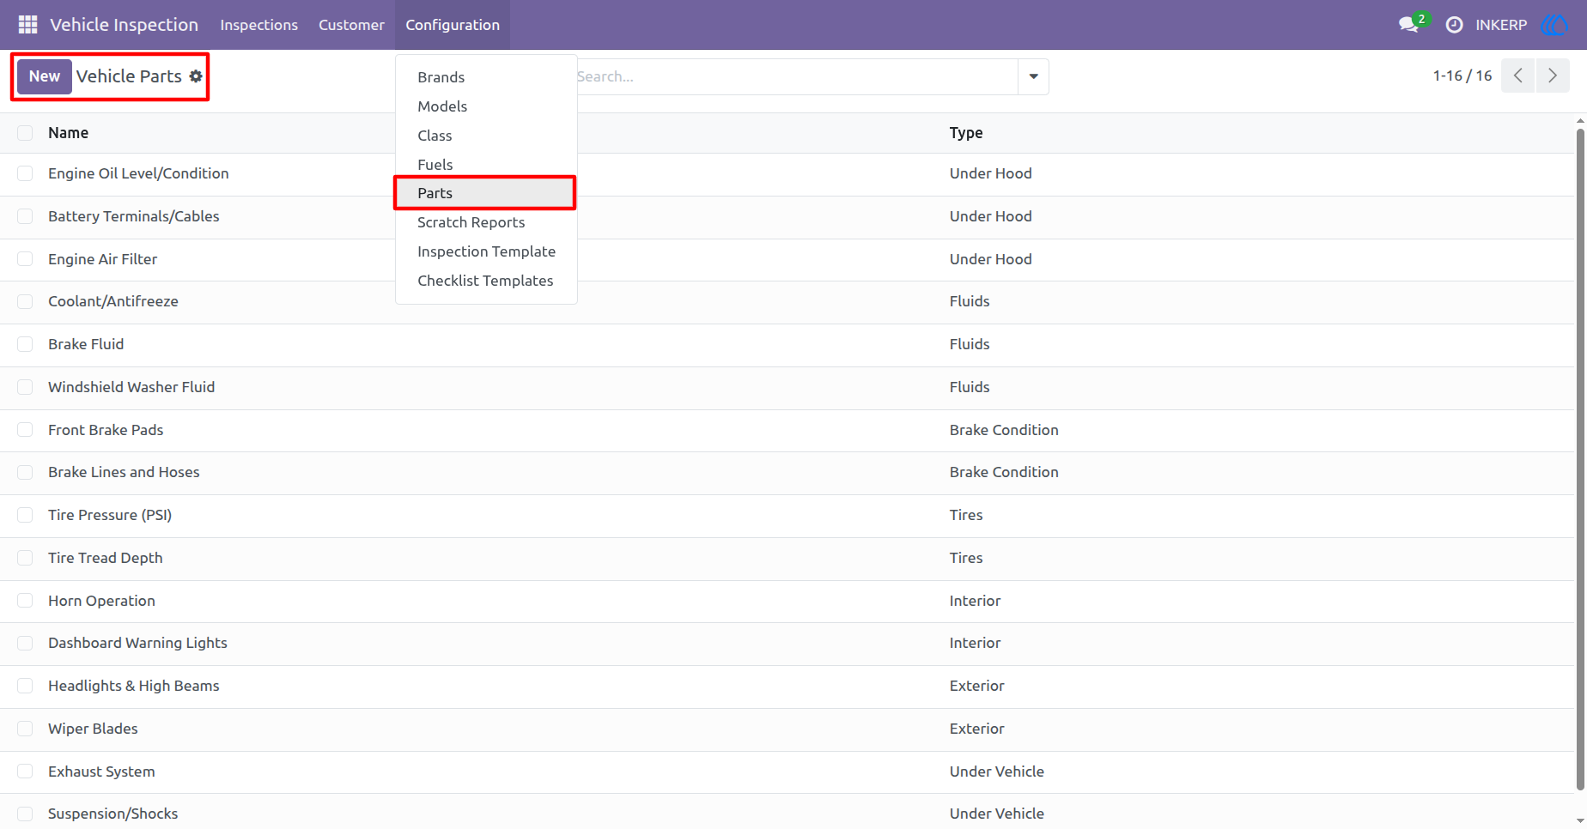1587x829 pixels.
Task: Open Scratch Reports menu entry
Action: (x=486, y=222)
